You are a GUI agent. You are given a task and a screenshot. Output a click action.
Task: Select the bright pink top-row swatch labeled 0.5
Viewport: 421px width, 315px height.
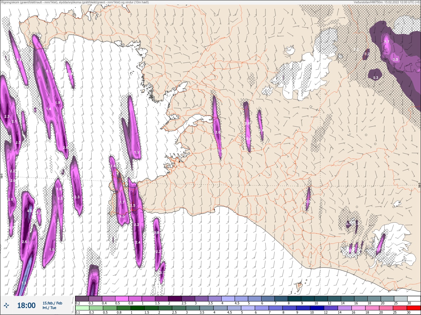(x=122, y=299)
